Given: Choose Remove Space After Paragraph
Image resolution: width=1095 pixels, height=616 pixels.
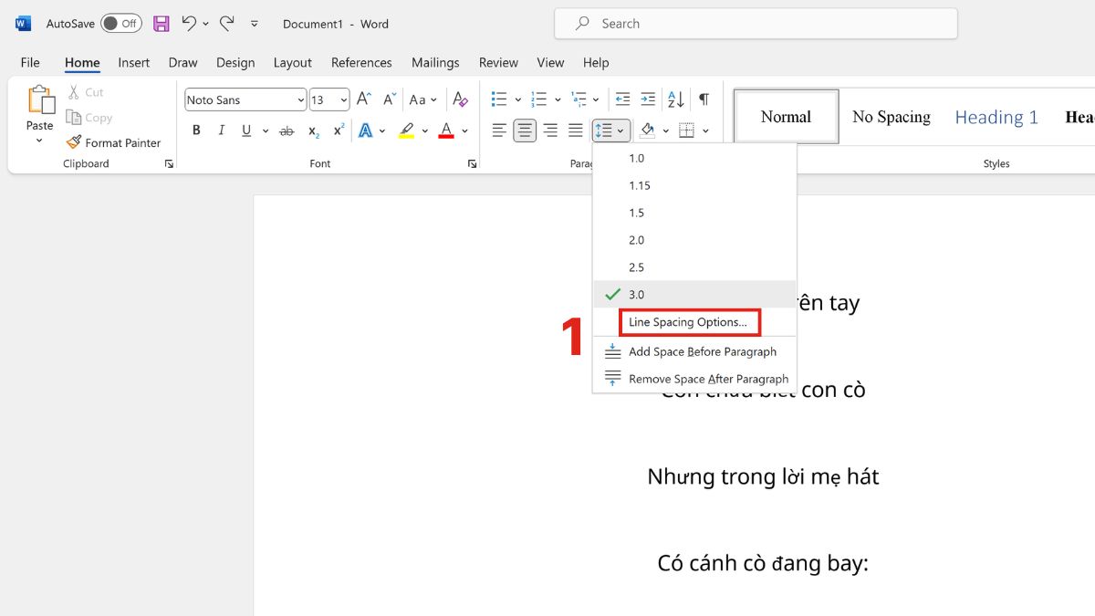Looking at the screenshot, I should 694,379.
